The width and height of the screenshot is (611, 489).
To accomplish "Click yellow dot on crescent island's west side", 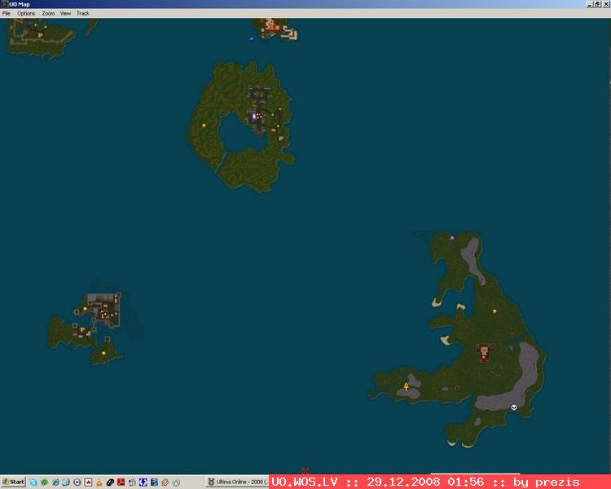I will pos(204,126).
